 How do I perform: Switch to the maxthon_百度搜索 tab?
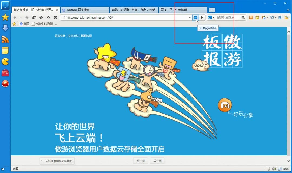[85, 10]
